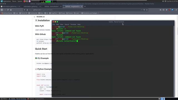Open Firefox library icon
178x100 pixels.
tap(160, 10)
